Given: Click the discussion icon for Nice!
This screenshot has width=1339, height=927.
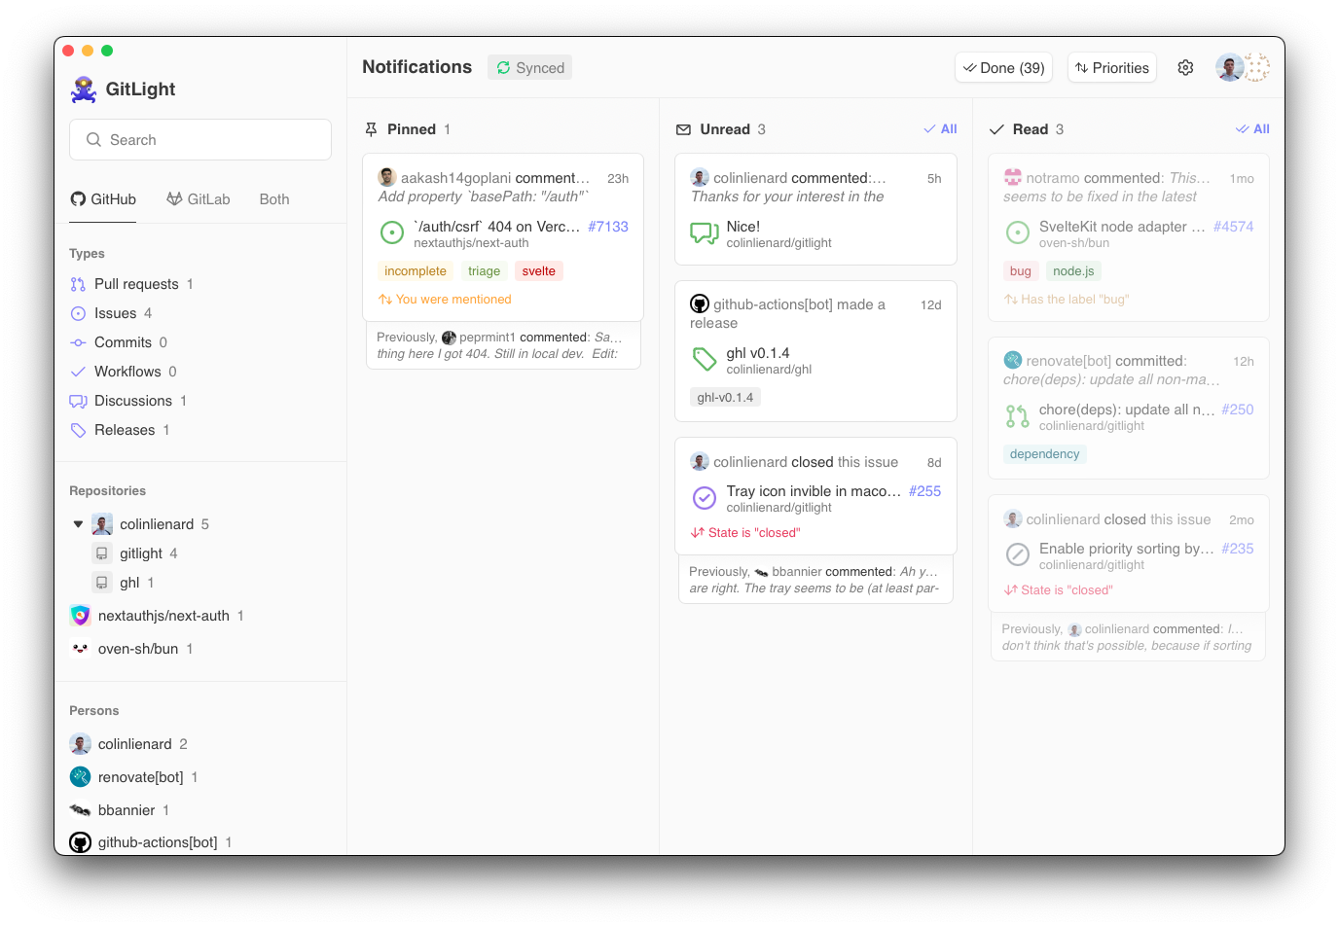Looking at the screenshot, I should tap(705, 233).
